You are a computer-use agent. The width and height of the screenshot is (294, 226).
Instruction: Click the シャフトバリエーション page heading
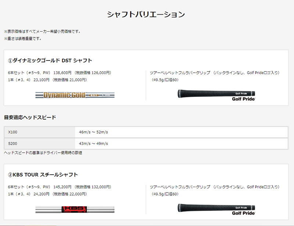pyautogui.click(x=146, y=15)
